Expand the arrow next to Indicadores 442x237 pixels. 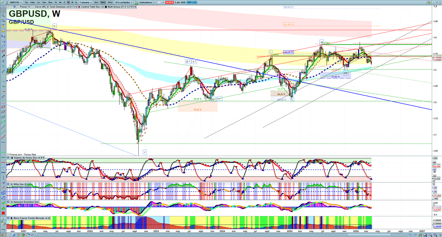click(155, 2)
